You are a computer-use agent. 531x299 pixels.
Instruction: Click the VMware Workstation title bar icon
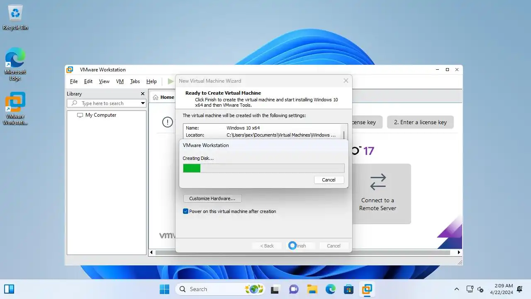pos(70,70)
